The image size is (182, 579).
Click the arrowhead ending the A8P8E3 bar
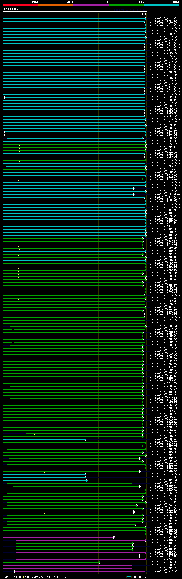(131, 484)
